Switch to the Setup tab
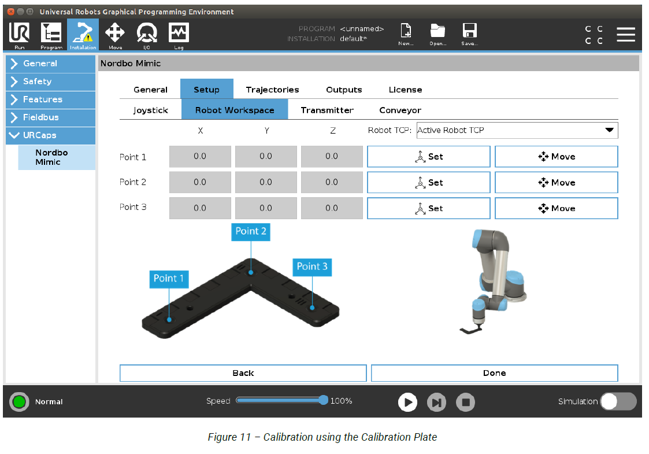The height and width of the screenshot is (454, 649). 206,89
